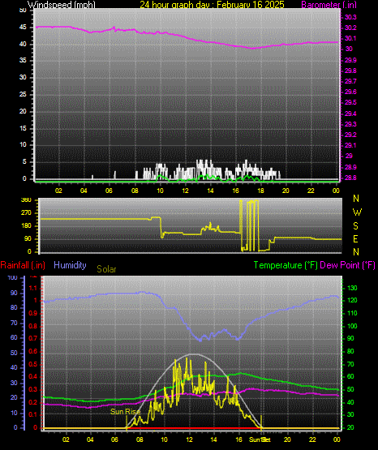Click the 30.3 barometer scale value
This screenshot has height=450, width=378.
(350, 17)
